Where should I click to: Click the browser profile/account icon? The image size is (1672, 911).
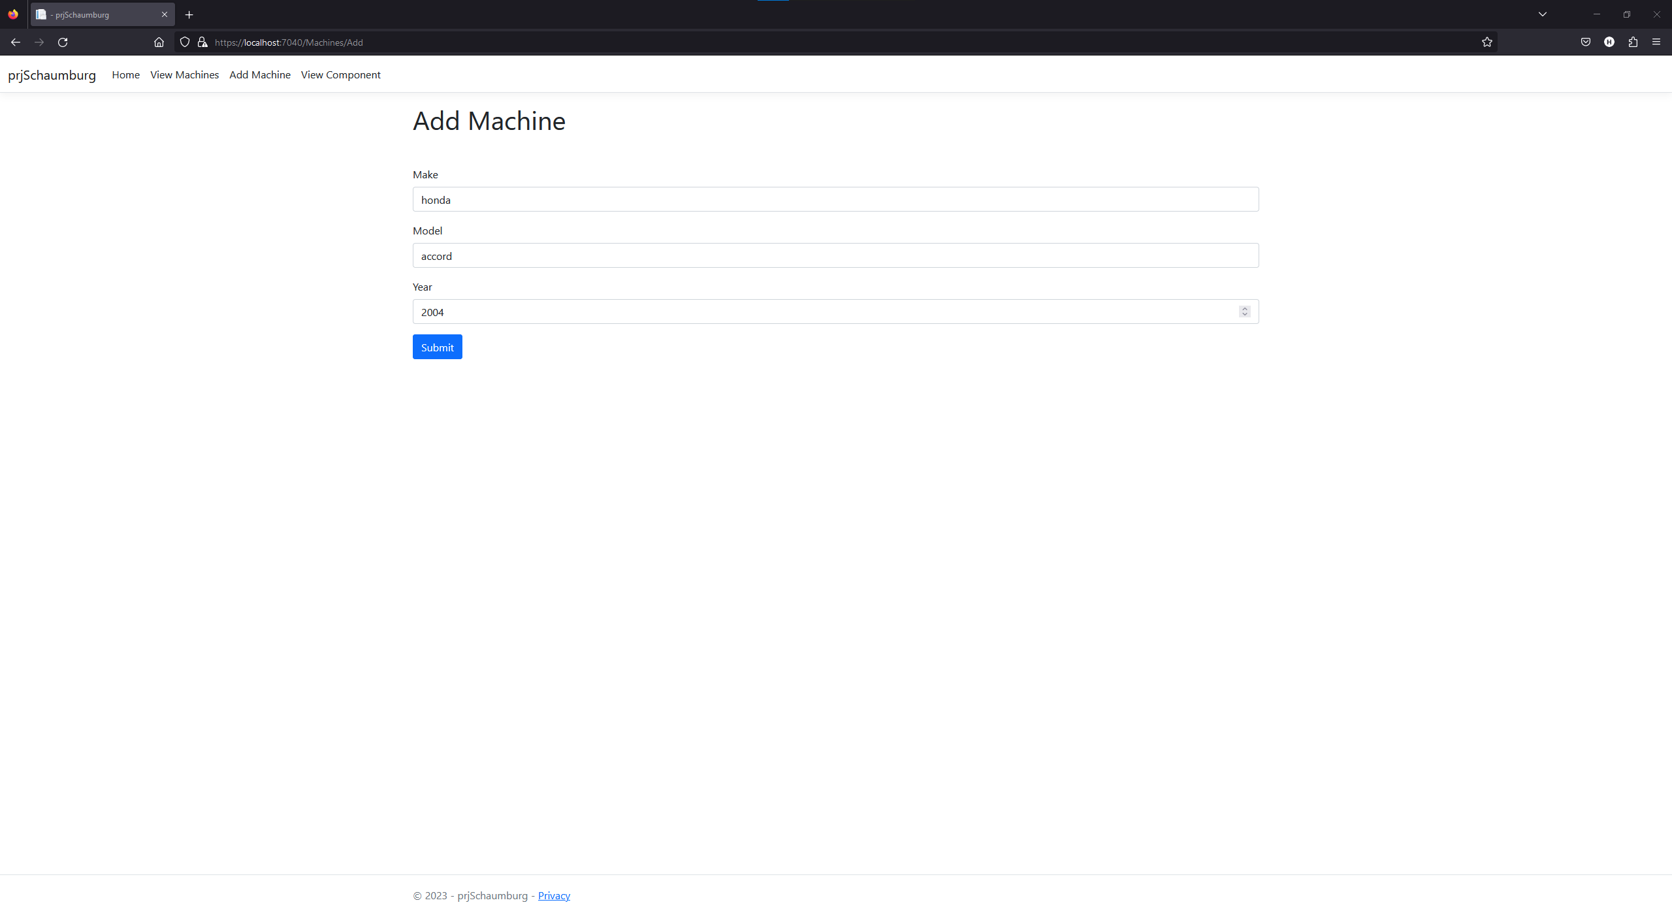pyautogui.click(x=1609, y=42)
